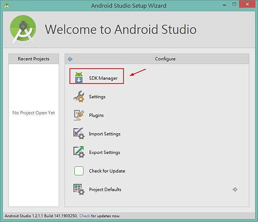Minimize the Setup Wizard window
Screen dimensions: 258x222
pyautogui.click(x=224, y=5)
